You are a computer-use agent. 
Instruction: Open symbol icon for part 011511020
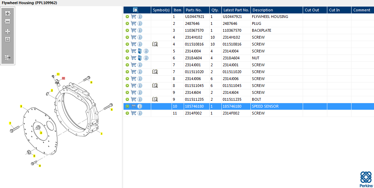(155, 72)
